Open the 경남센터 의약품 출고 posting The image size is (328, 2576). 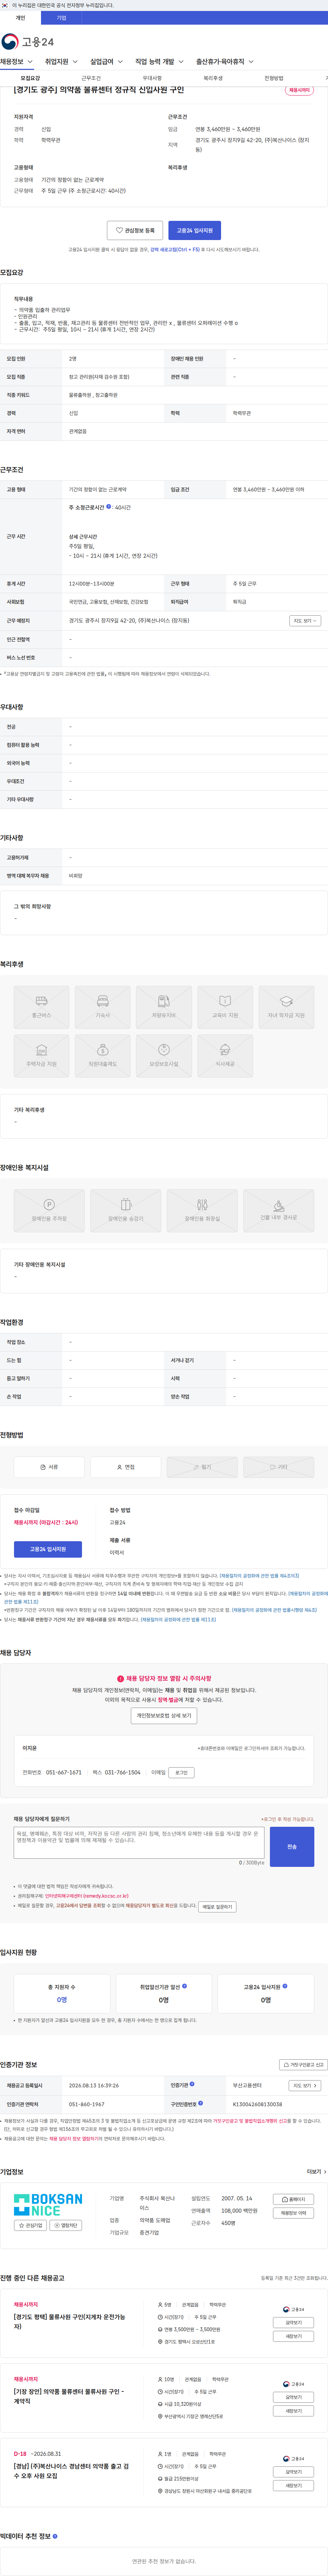(71, 2471)
